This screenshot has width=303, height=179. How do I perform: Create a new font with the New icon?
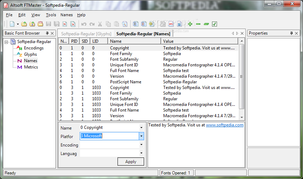12,24
